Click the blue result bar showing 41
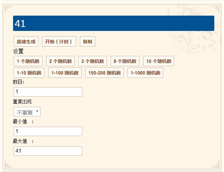The height and width of the screenshot is (172, 224). [x=114, y=23]
